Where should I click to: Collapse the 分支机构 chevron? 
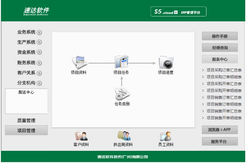39,83
